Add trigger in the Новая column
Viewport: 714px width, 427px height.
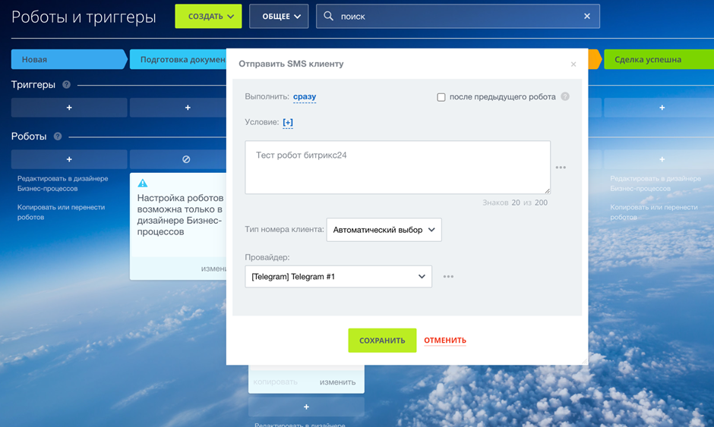tap(69, 108)
